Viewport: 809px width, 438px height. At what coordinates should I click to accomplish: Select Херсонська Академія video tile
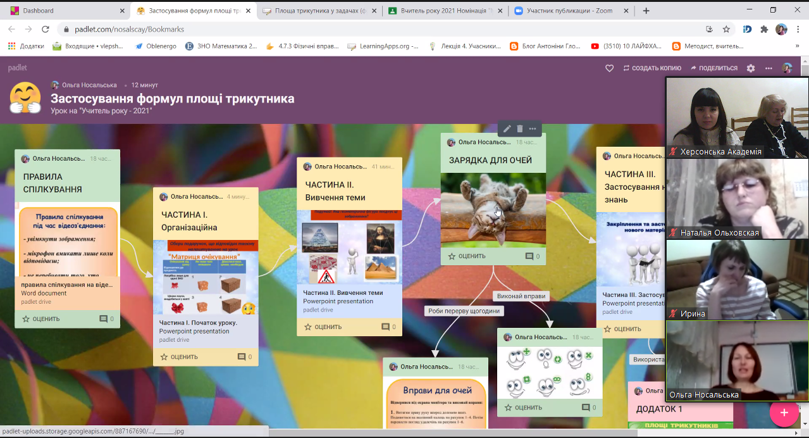(x=737, y=118)
